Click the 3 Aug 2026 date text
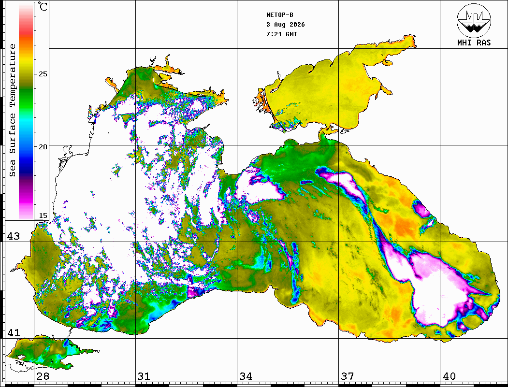Image resolution: width=508 pixels, height=387 pixels. pyautogui.click(x=286, y=25)
